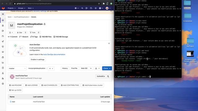Click the 143 KB Storage link

coord(61,37)
